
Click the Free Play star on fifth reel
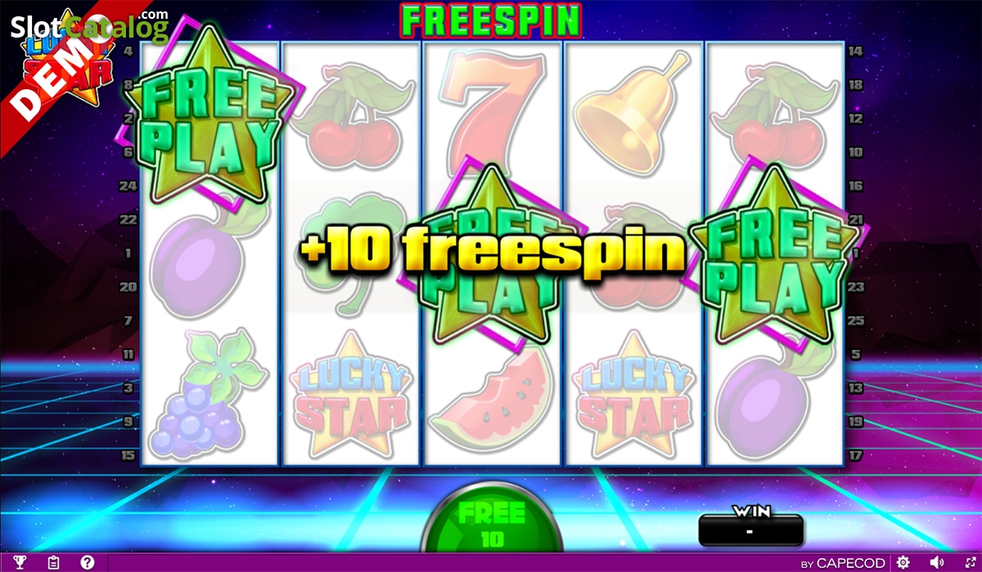pos(774,254)
